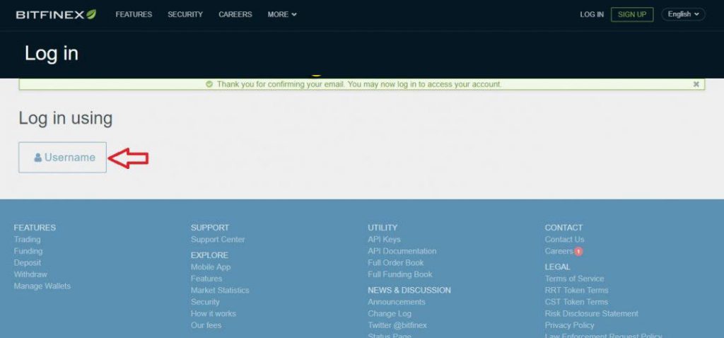
Task: Click the red badge next to footer Careers
Action: coord(578,251)
